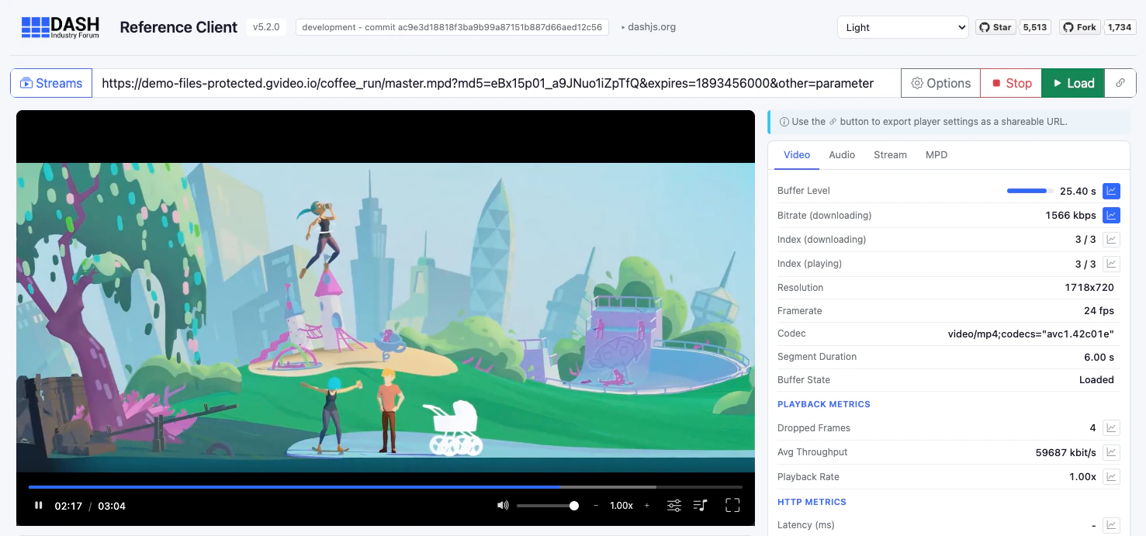Image resolution: width=1146 pixels, height=536 pixels.
Task: Click the shareable URL info banner
Action: (948, 122)
